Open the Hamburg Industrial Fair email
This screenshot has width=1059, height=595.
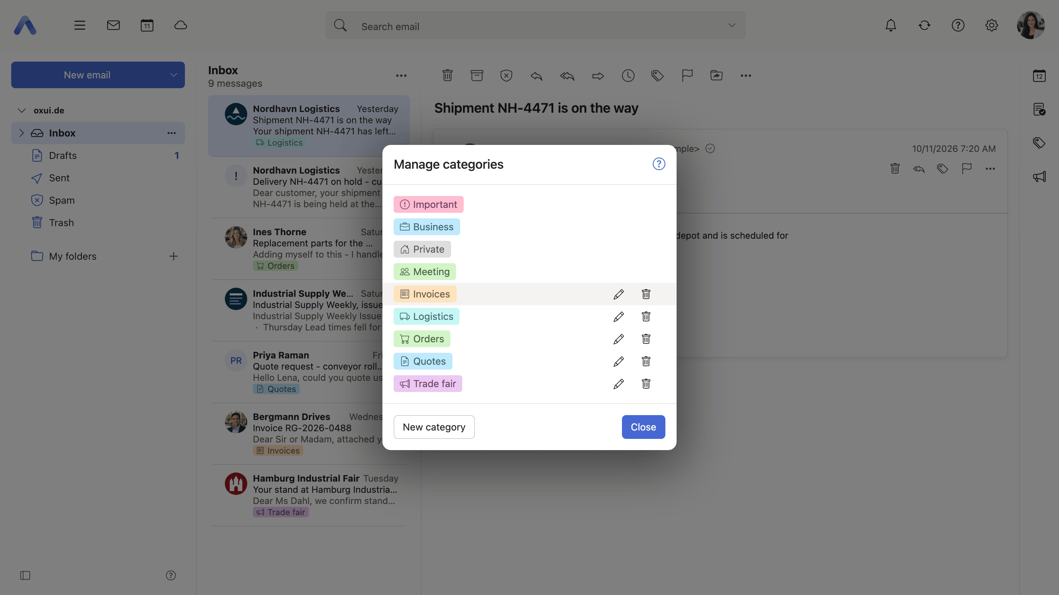pyautogui.click(x=309, y=495)
